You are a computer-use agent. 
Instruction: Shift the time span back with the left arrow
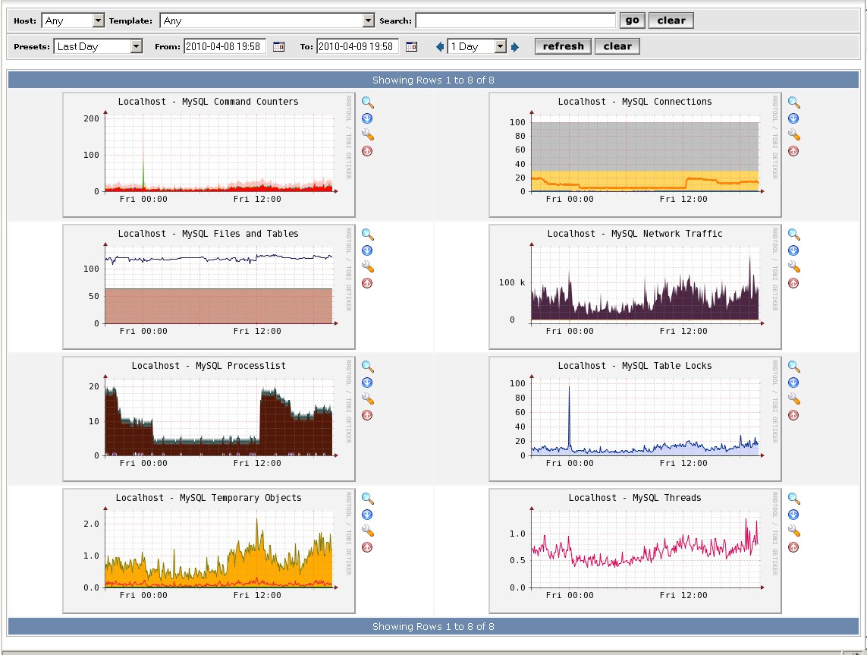click(440, 47)
